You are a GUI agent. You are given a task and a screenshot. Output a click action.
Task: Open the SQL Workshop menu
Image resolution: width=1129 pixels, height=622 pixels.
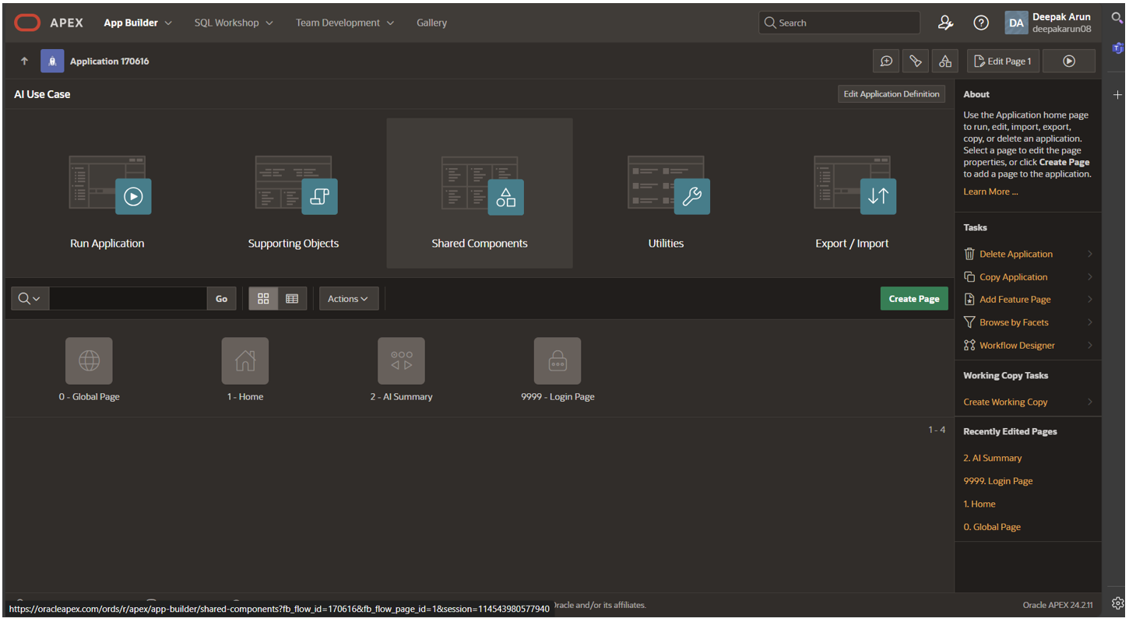[x=233, y=23]
